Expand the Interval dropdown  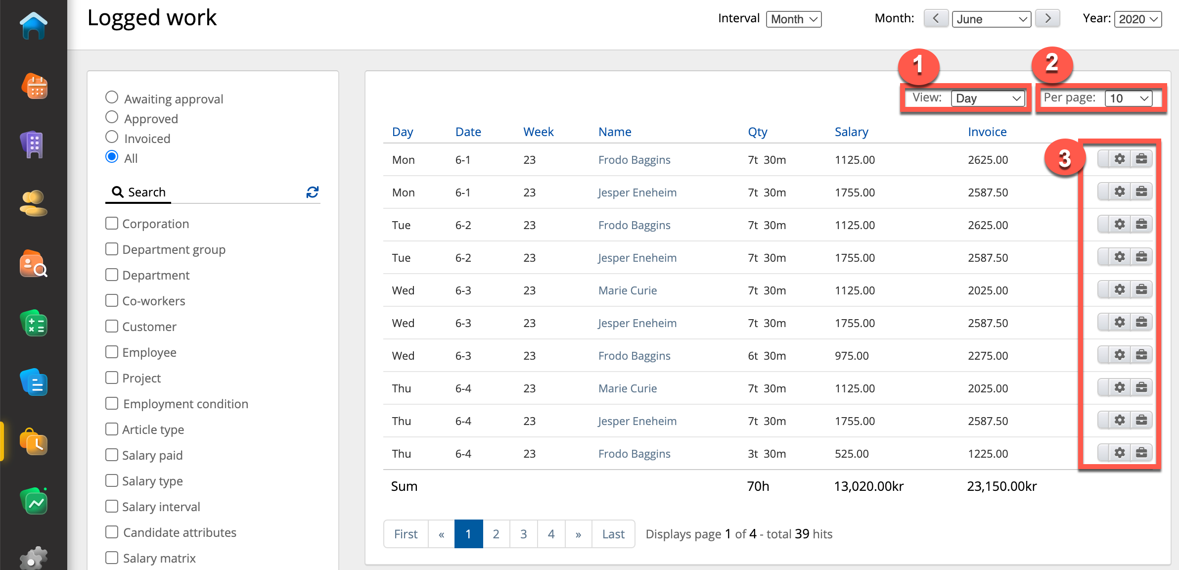click(793, 19)
